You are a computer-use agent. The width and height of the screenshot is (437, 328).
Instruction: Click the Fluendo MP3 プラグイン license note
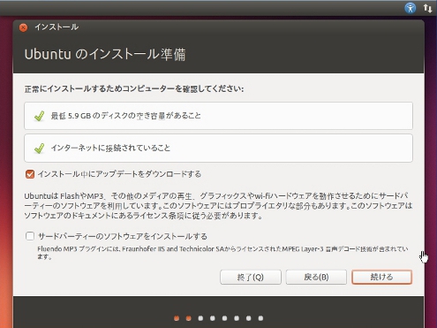[x=222, y=253]
